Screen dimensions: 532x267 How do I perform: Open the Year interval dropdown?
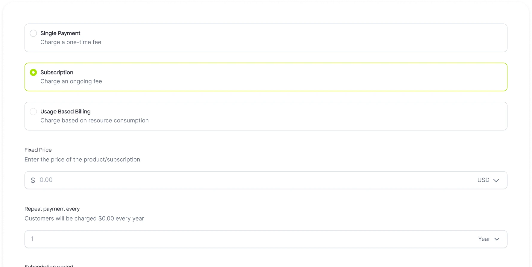point(488,239)
